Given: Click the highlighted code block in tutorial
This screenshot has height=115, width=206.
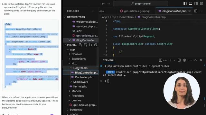Looking at the screenshot, I should click(x=30, y=55).
